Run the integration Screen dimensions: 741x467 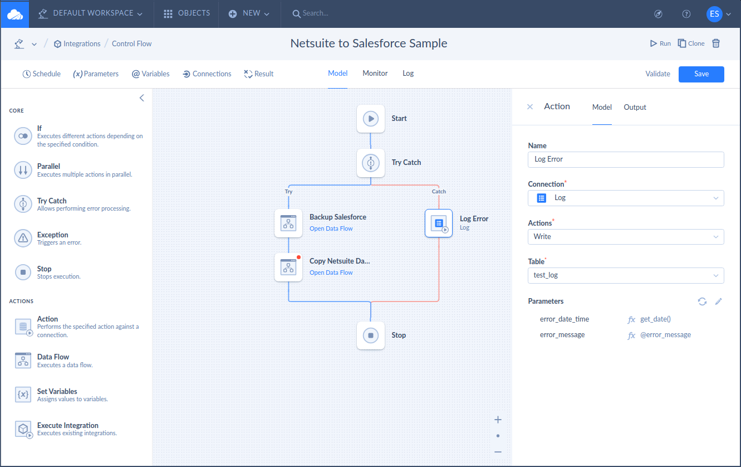tap(660, 43)
